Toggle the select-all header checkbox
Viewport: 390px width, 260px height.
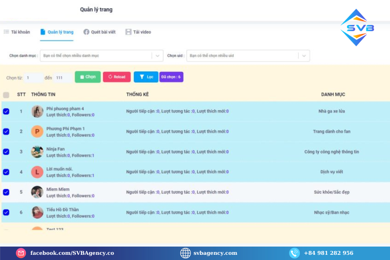point(6,95)
